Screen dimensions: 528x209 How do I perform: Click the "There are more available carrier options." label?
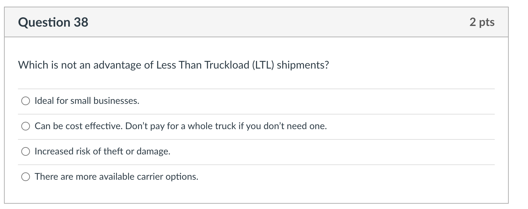click(116, 177)
